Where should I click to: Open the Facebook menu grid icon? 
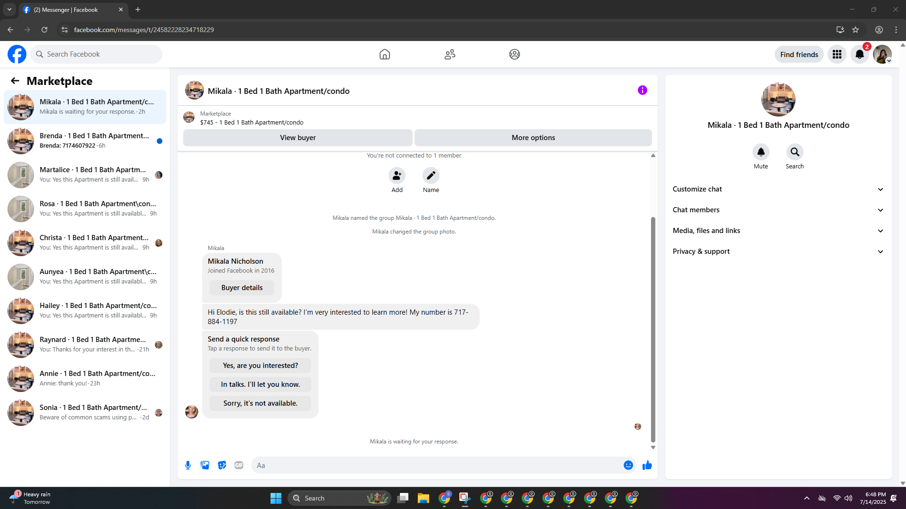point(837,54)
